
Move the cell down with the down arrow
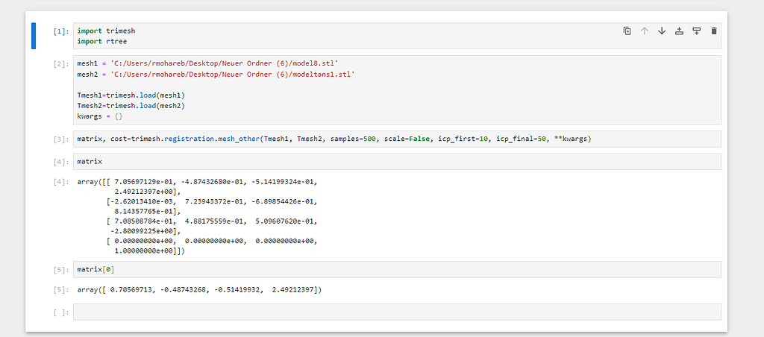point(662,31)
